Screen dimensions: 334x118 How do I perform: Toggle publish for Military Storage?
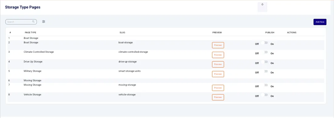pyautogui.click(x=265, y=71)
